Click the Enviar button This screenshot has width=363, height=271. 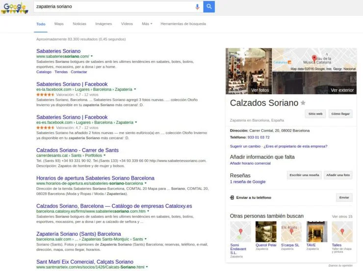pos(344,197)
